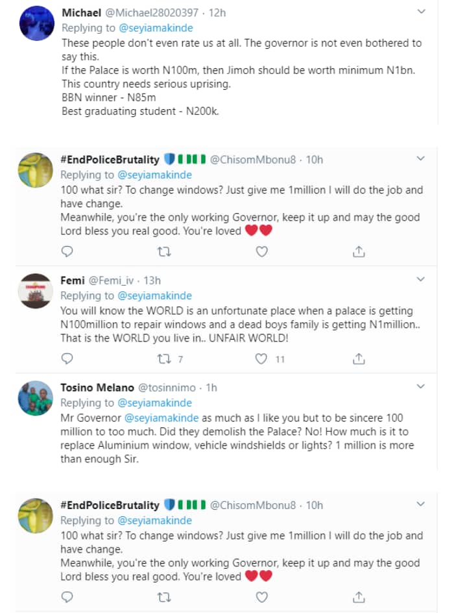Open @seyiamakinde link in Michael's reply
The image size is (467, 613).
155,28
